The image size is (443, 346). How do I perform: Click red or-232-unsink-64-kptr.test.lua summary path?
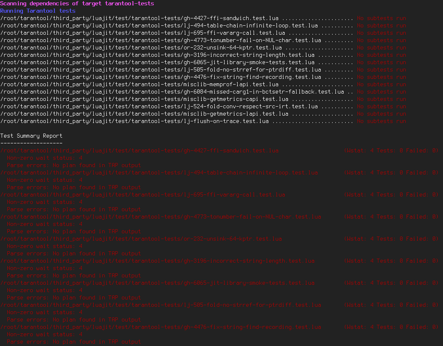click(141, 239)
